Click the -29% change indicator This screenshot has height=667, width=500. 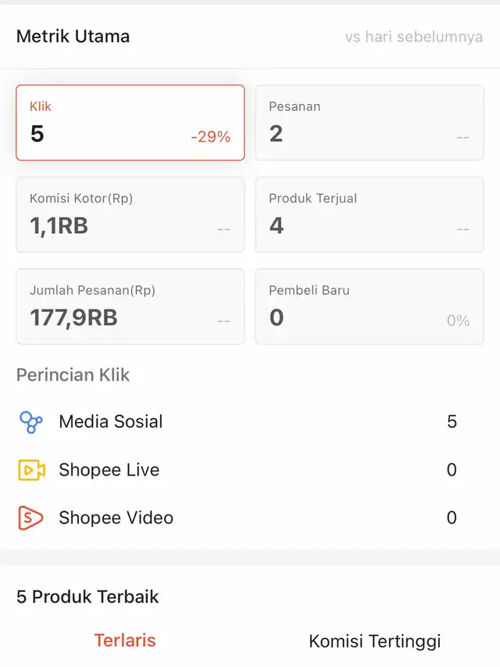(x=210, y=137)
